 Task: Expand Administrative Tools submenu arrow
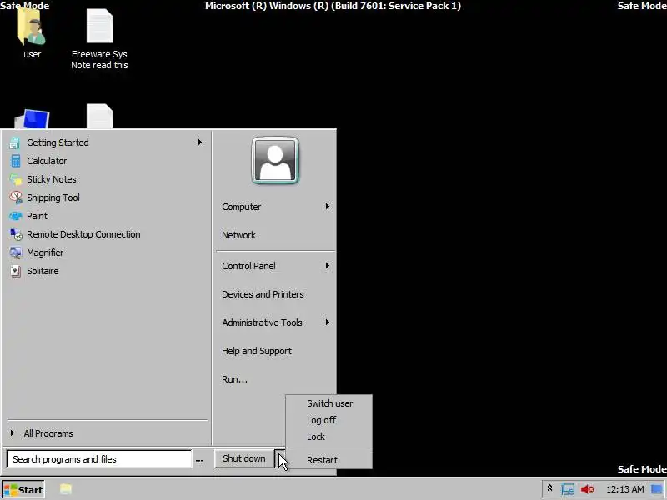point(327,322)
